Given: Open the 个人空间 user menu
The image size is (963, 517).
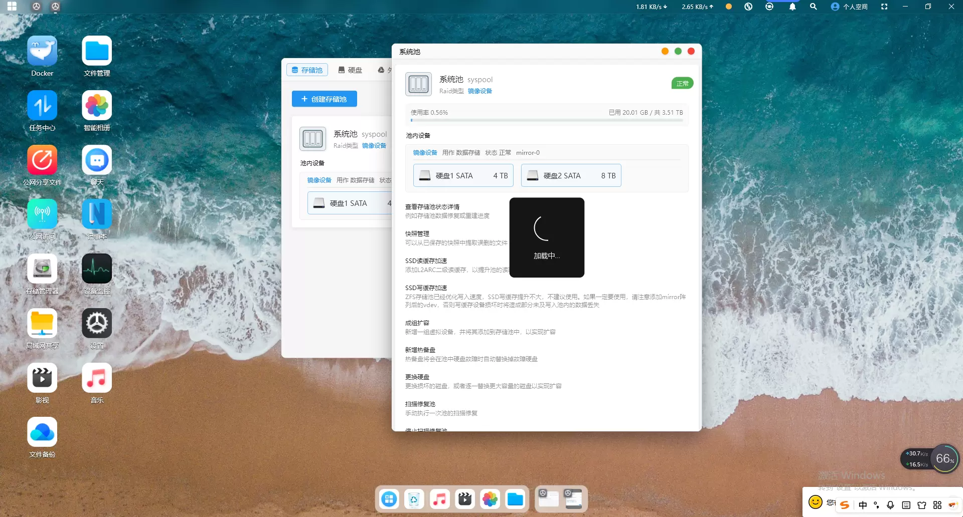Looking at the screenshot, I should (x=849, y=7).
